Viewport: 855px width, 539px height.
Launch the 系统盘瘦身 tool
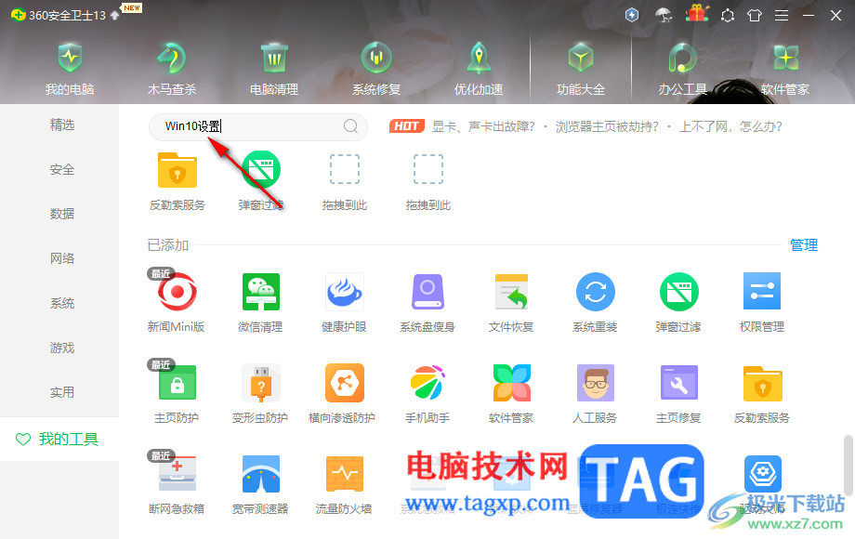tap(427, 301)
